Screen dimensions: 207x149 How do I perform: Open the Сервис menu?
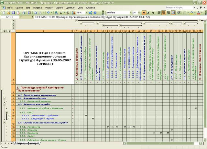[60, 8]
